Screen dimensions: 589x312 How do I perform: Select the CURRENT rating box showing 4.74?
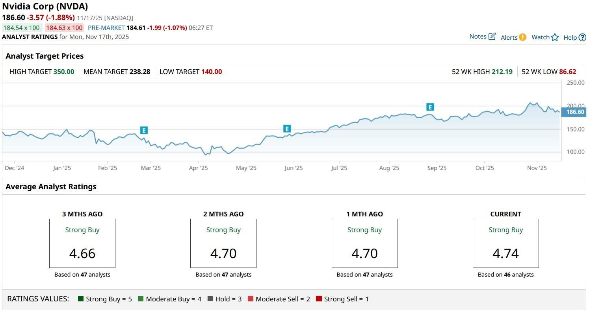tap(505, 243)
